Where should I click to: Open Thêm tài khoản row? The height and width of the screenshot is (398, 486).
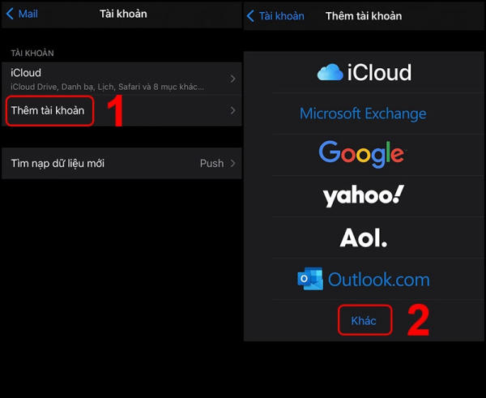[x=48, y=110]
